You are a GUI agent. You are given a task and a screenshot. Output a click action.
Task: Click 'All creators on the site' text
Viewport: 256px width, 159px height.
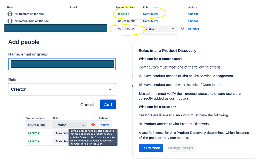(29, 14)
